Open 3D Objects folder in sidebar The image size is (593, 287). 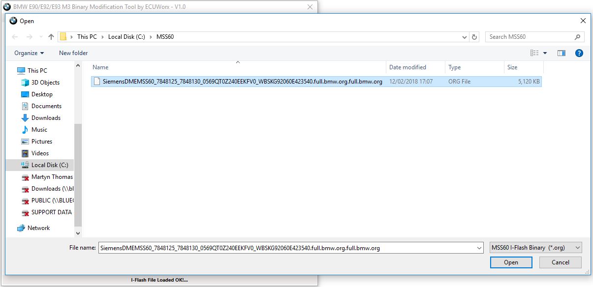45,83
